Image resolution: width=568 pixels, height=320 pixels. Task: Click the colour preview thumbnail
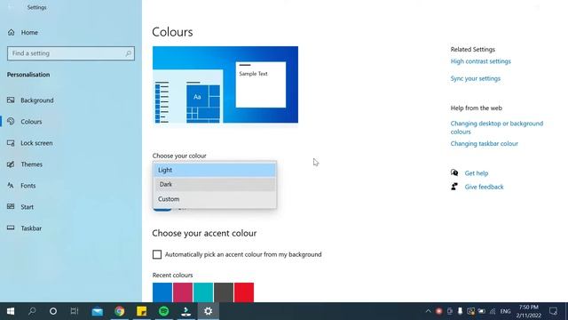(225, 84)
